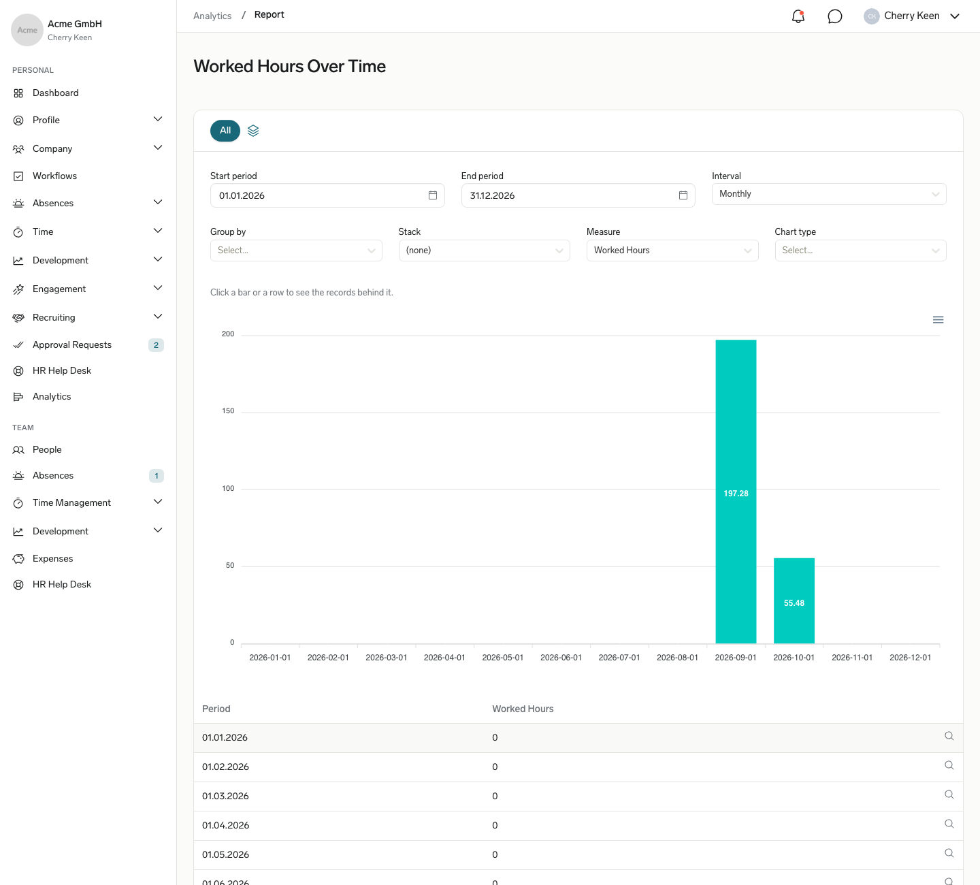Click the Dashboard grid icon
This screenshot has width=980, height=885.
coord(18,93)
